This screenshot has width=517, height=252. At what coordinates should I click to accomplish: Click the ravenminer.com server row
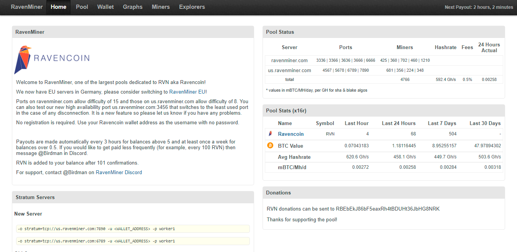(x=384, y=61)
